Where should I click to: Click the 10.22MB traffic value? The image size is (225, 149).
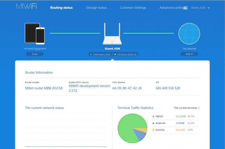tap(181, 116)
